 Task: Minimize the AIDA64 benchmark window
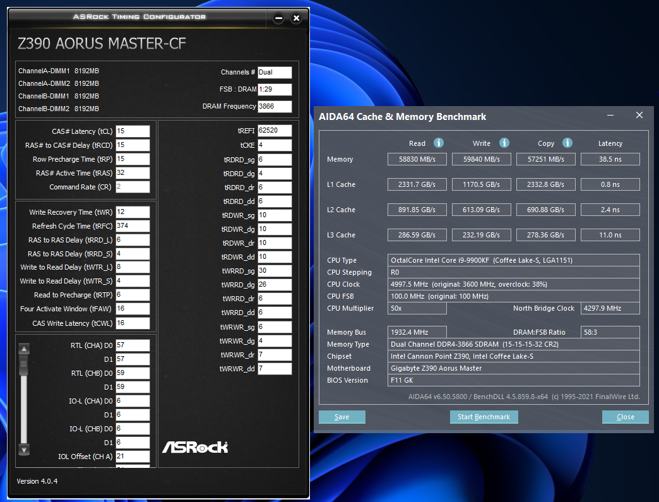[x=610, y=115]
